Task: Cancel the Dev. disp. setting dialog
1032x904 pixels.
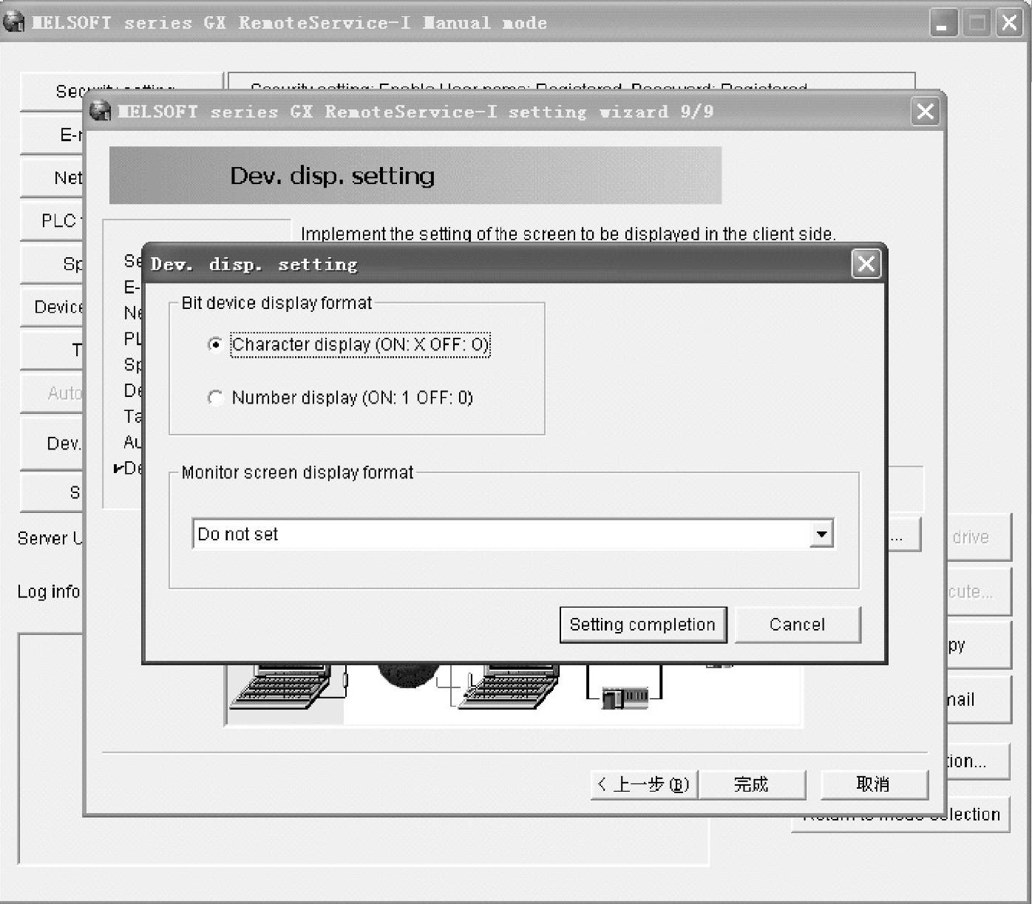Action: pyautogui.click(x=797, y=625)
